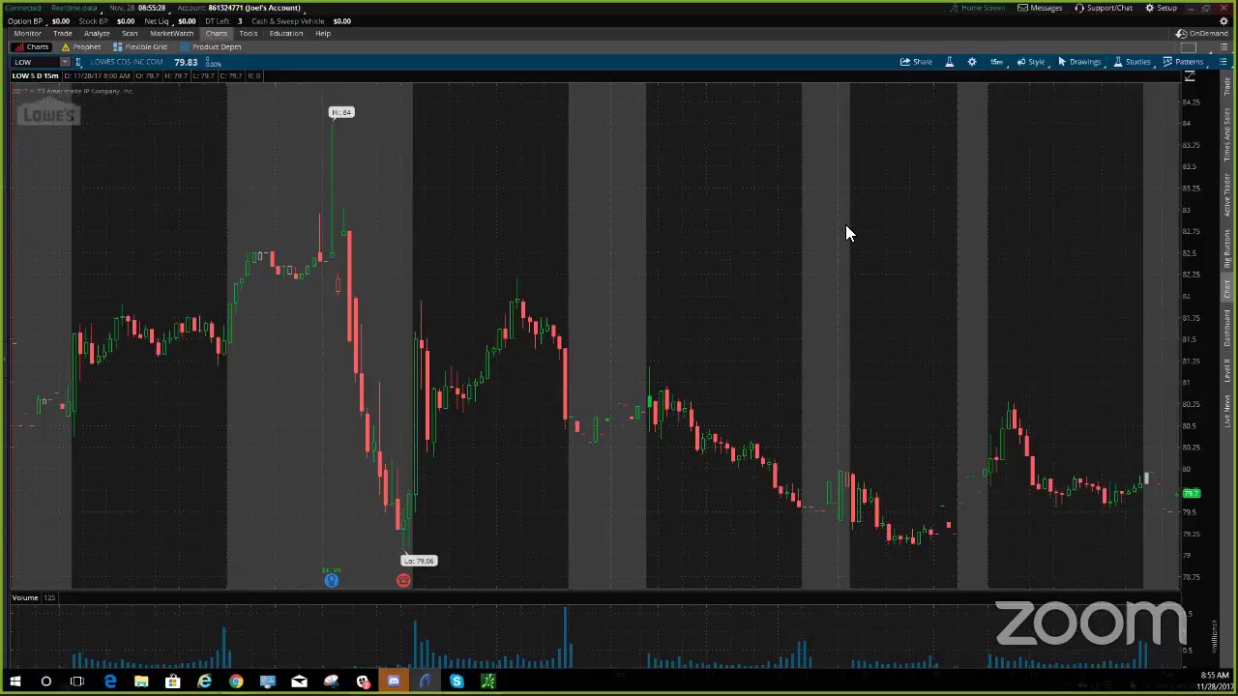Open the Education tab
This screenshot has width=1238, height=696.
[286, 33]
